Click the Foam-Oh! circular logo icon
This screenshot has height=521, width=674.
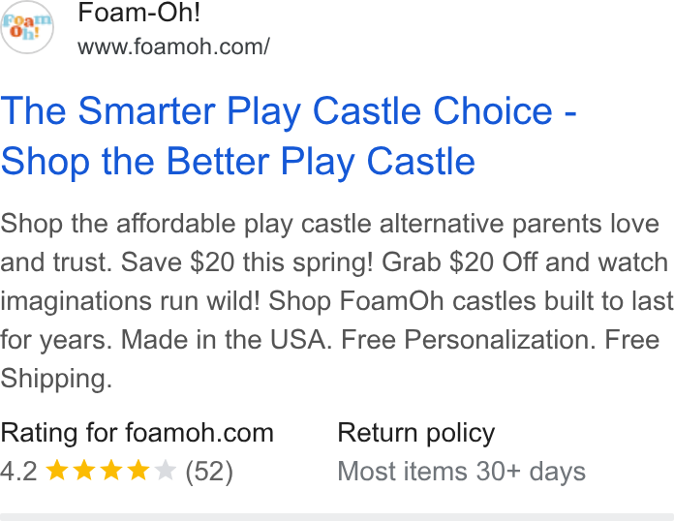point(27,27)
